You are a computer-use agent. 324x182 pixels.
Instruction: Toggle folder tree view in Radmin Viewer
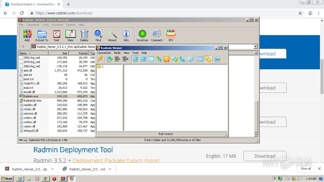point(208,59)
